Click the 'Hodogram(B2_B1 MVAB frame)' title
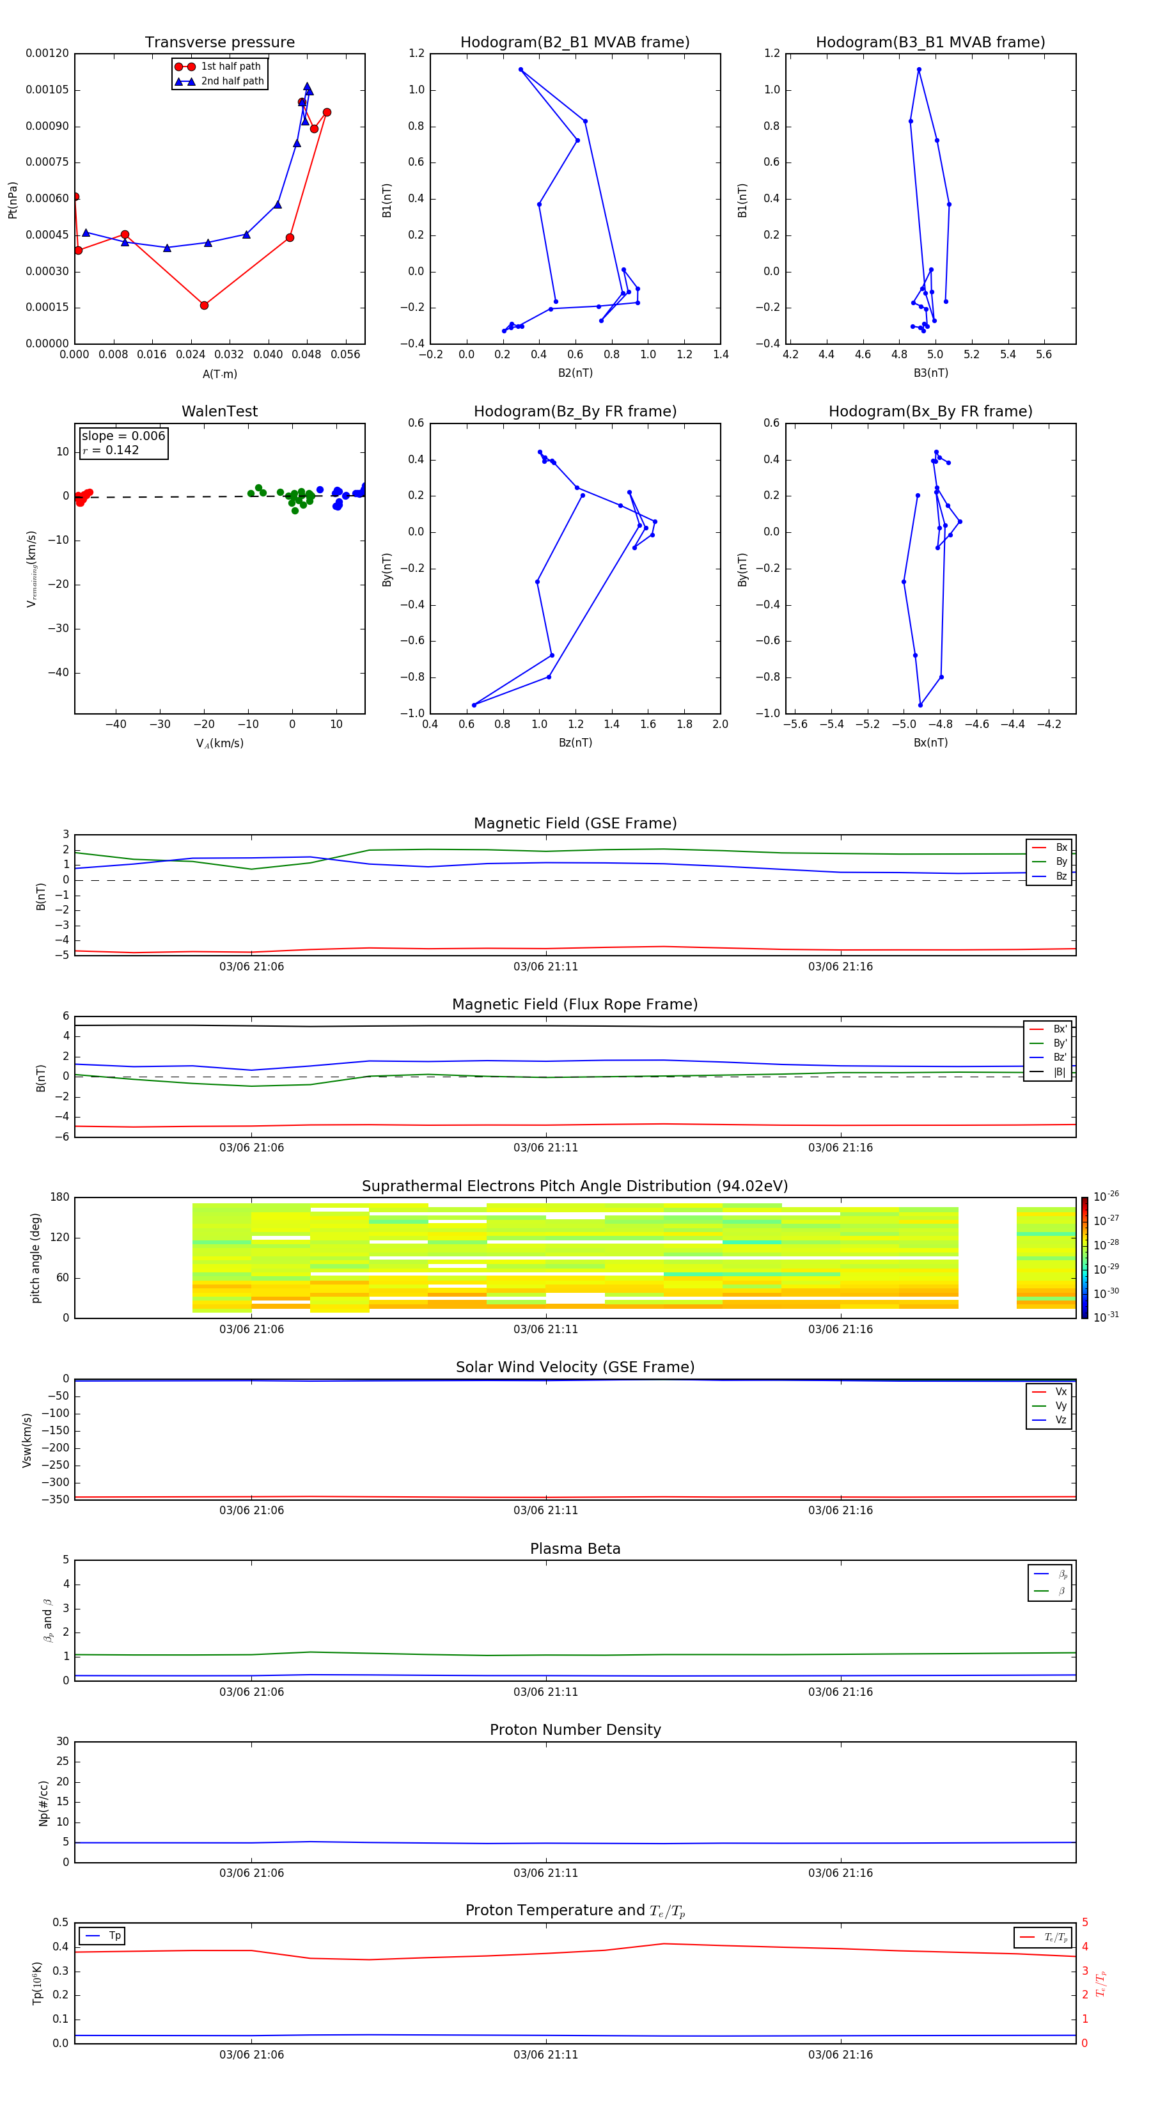The width and height of the screenshot is (1151, 2111). 575,43
